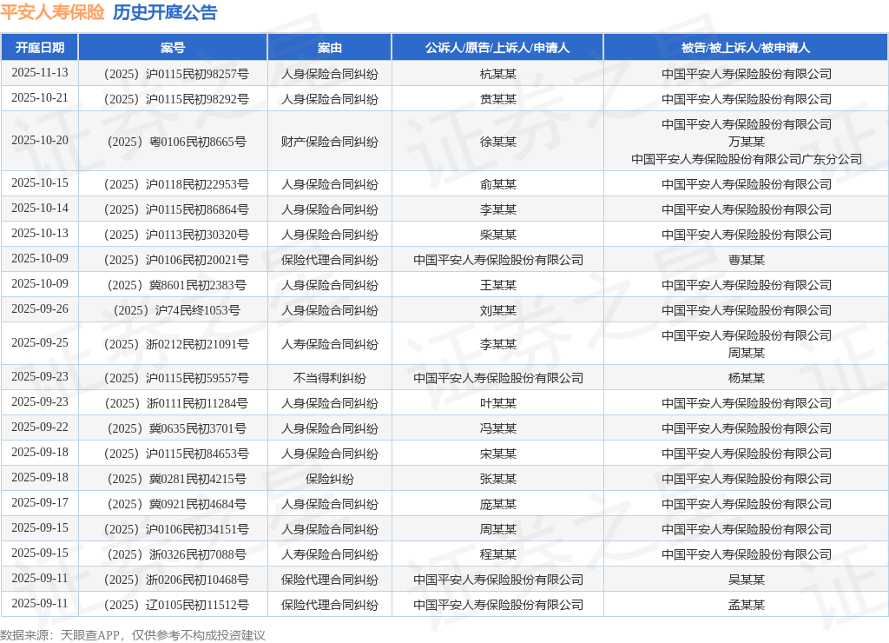Image resolution: width=889 pixels, height=643 pixels.
Task: Select case number (2025)沪0118民初22953号
Action: click(x=176, y=184)
